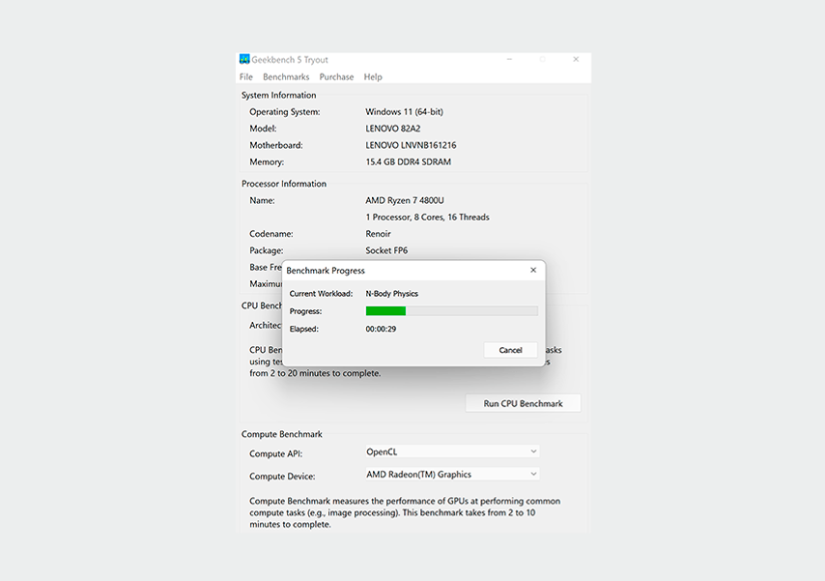Select '1 Processor, 8 Cores, 16 Threads' text
Image resolution: width=825 pixels, height=581 pixels.
[x=427, y=217]
